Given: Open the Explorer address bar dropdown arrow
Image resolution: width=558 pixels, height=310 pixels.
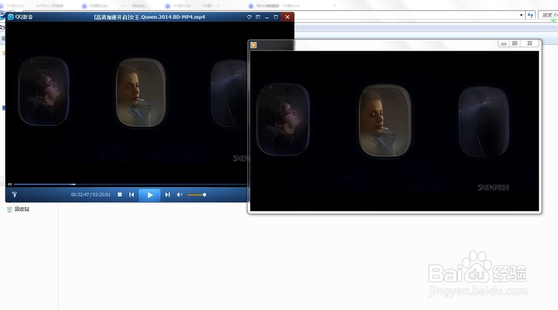Looking at the screenshot, I should 521,15.
